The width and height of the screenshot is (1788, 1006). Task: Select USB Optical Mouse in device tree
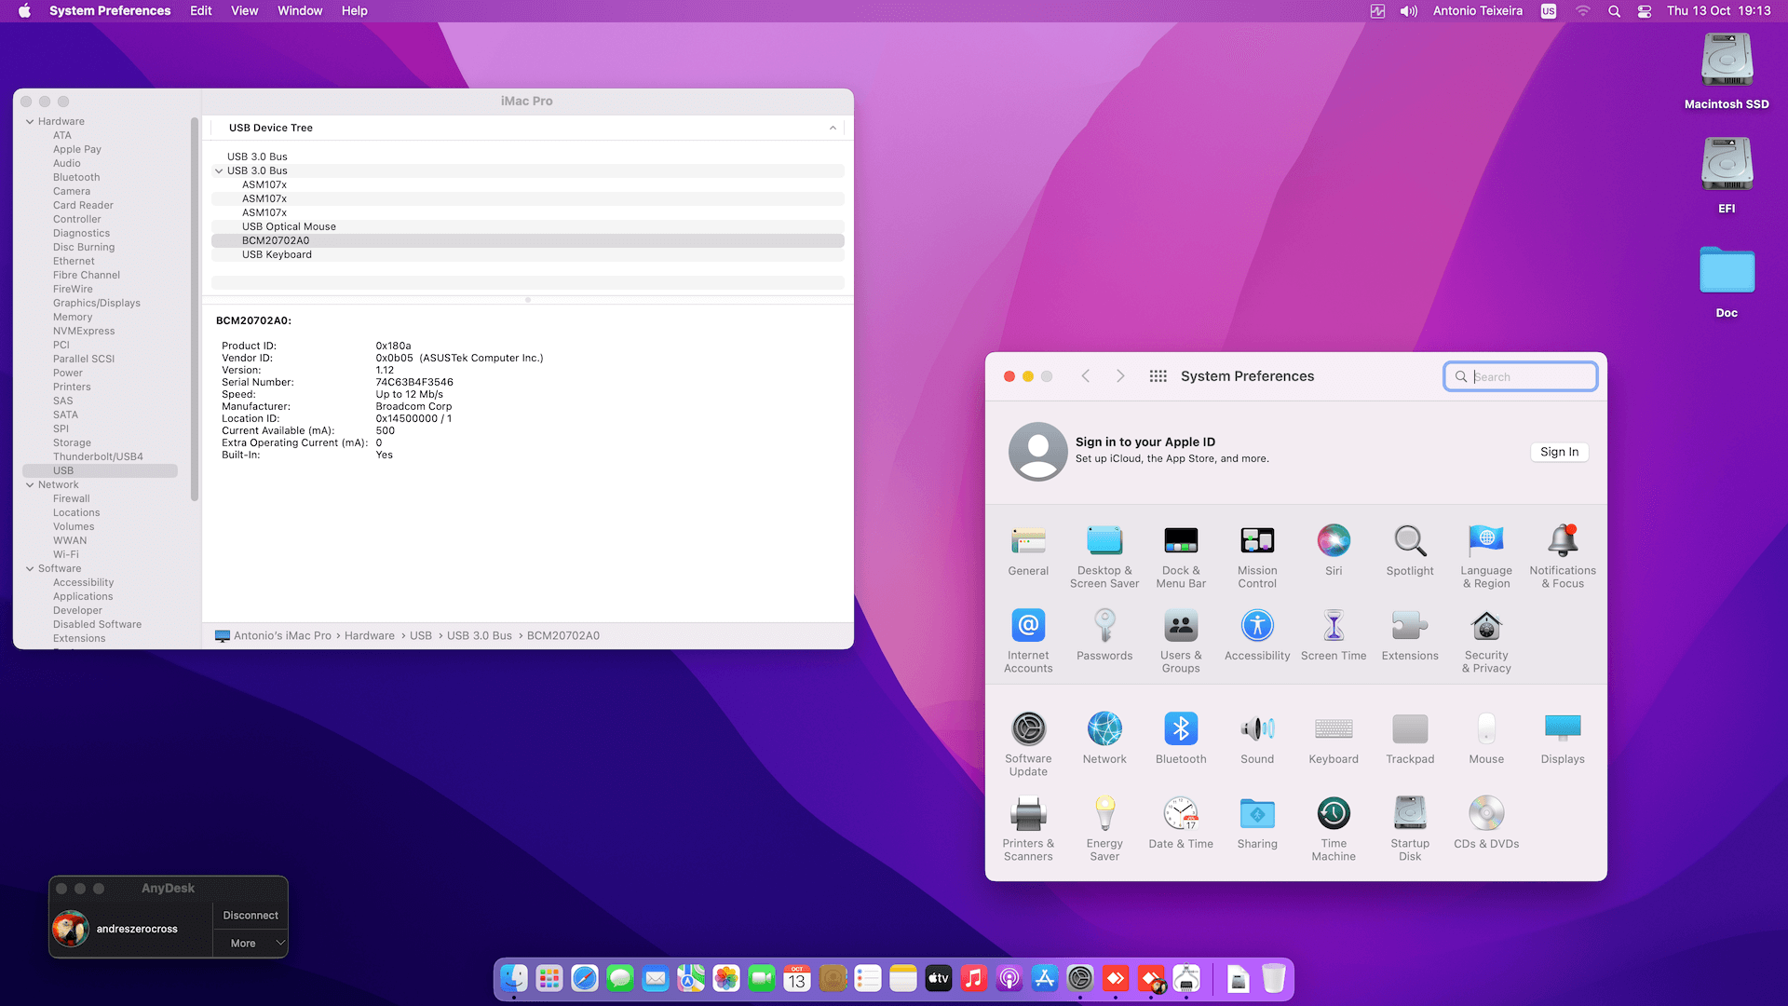(x=289, y=226)
